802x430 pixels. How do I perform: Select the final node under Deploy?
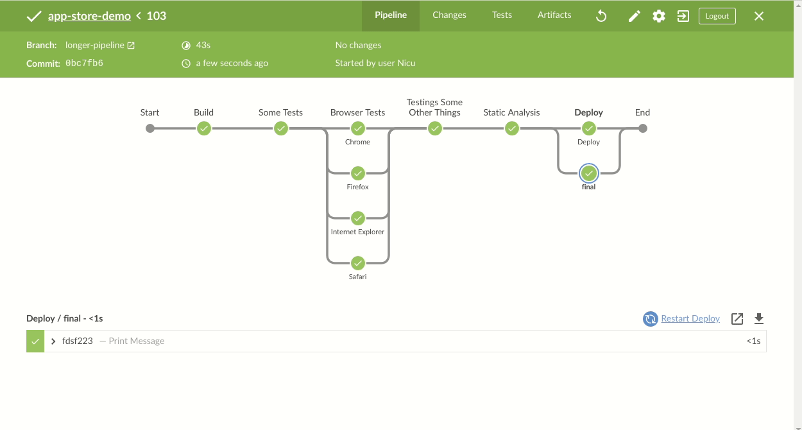[588, 173]
